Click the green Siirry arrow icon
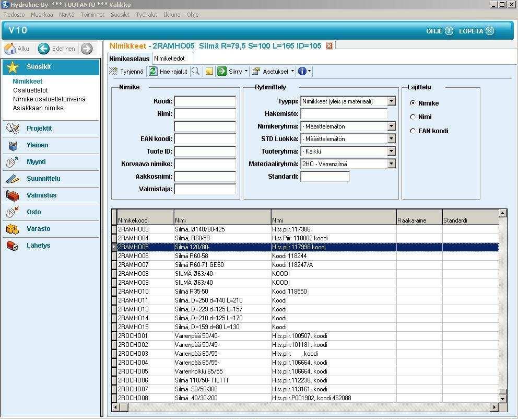This screenshot has width=518, height=419. [x=222, y=72]
